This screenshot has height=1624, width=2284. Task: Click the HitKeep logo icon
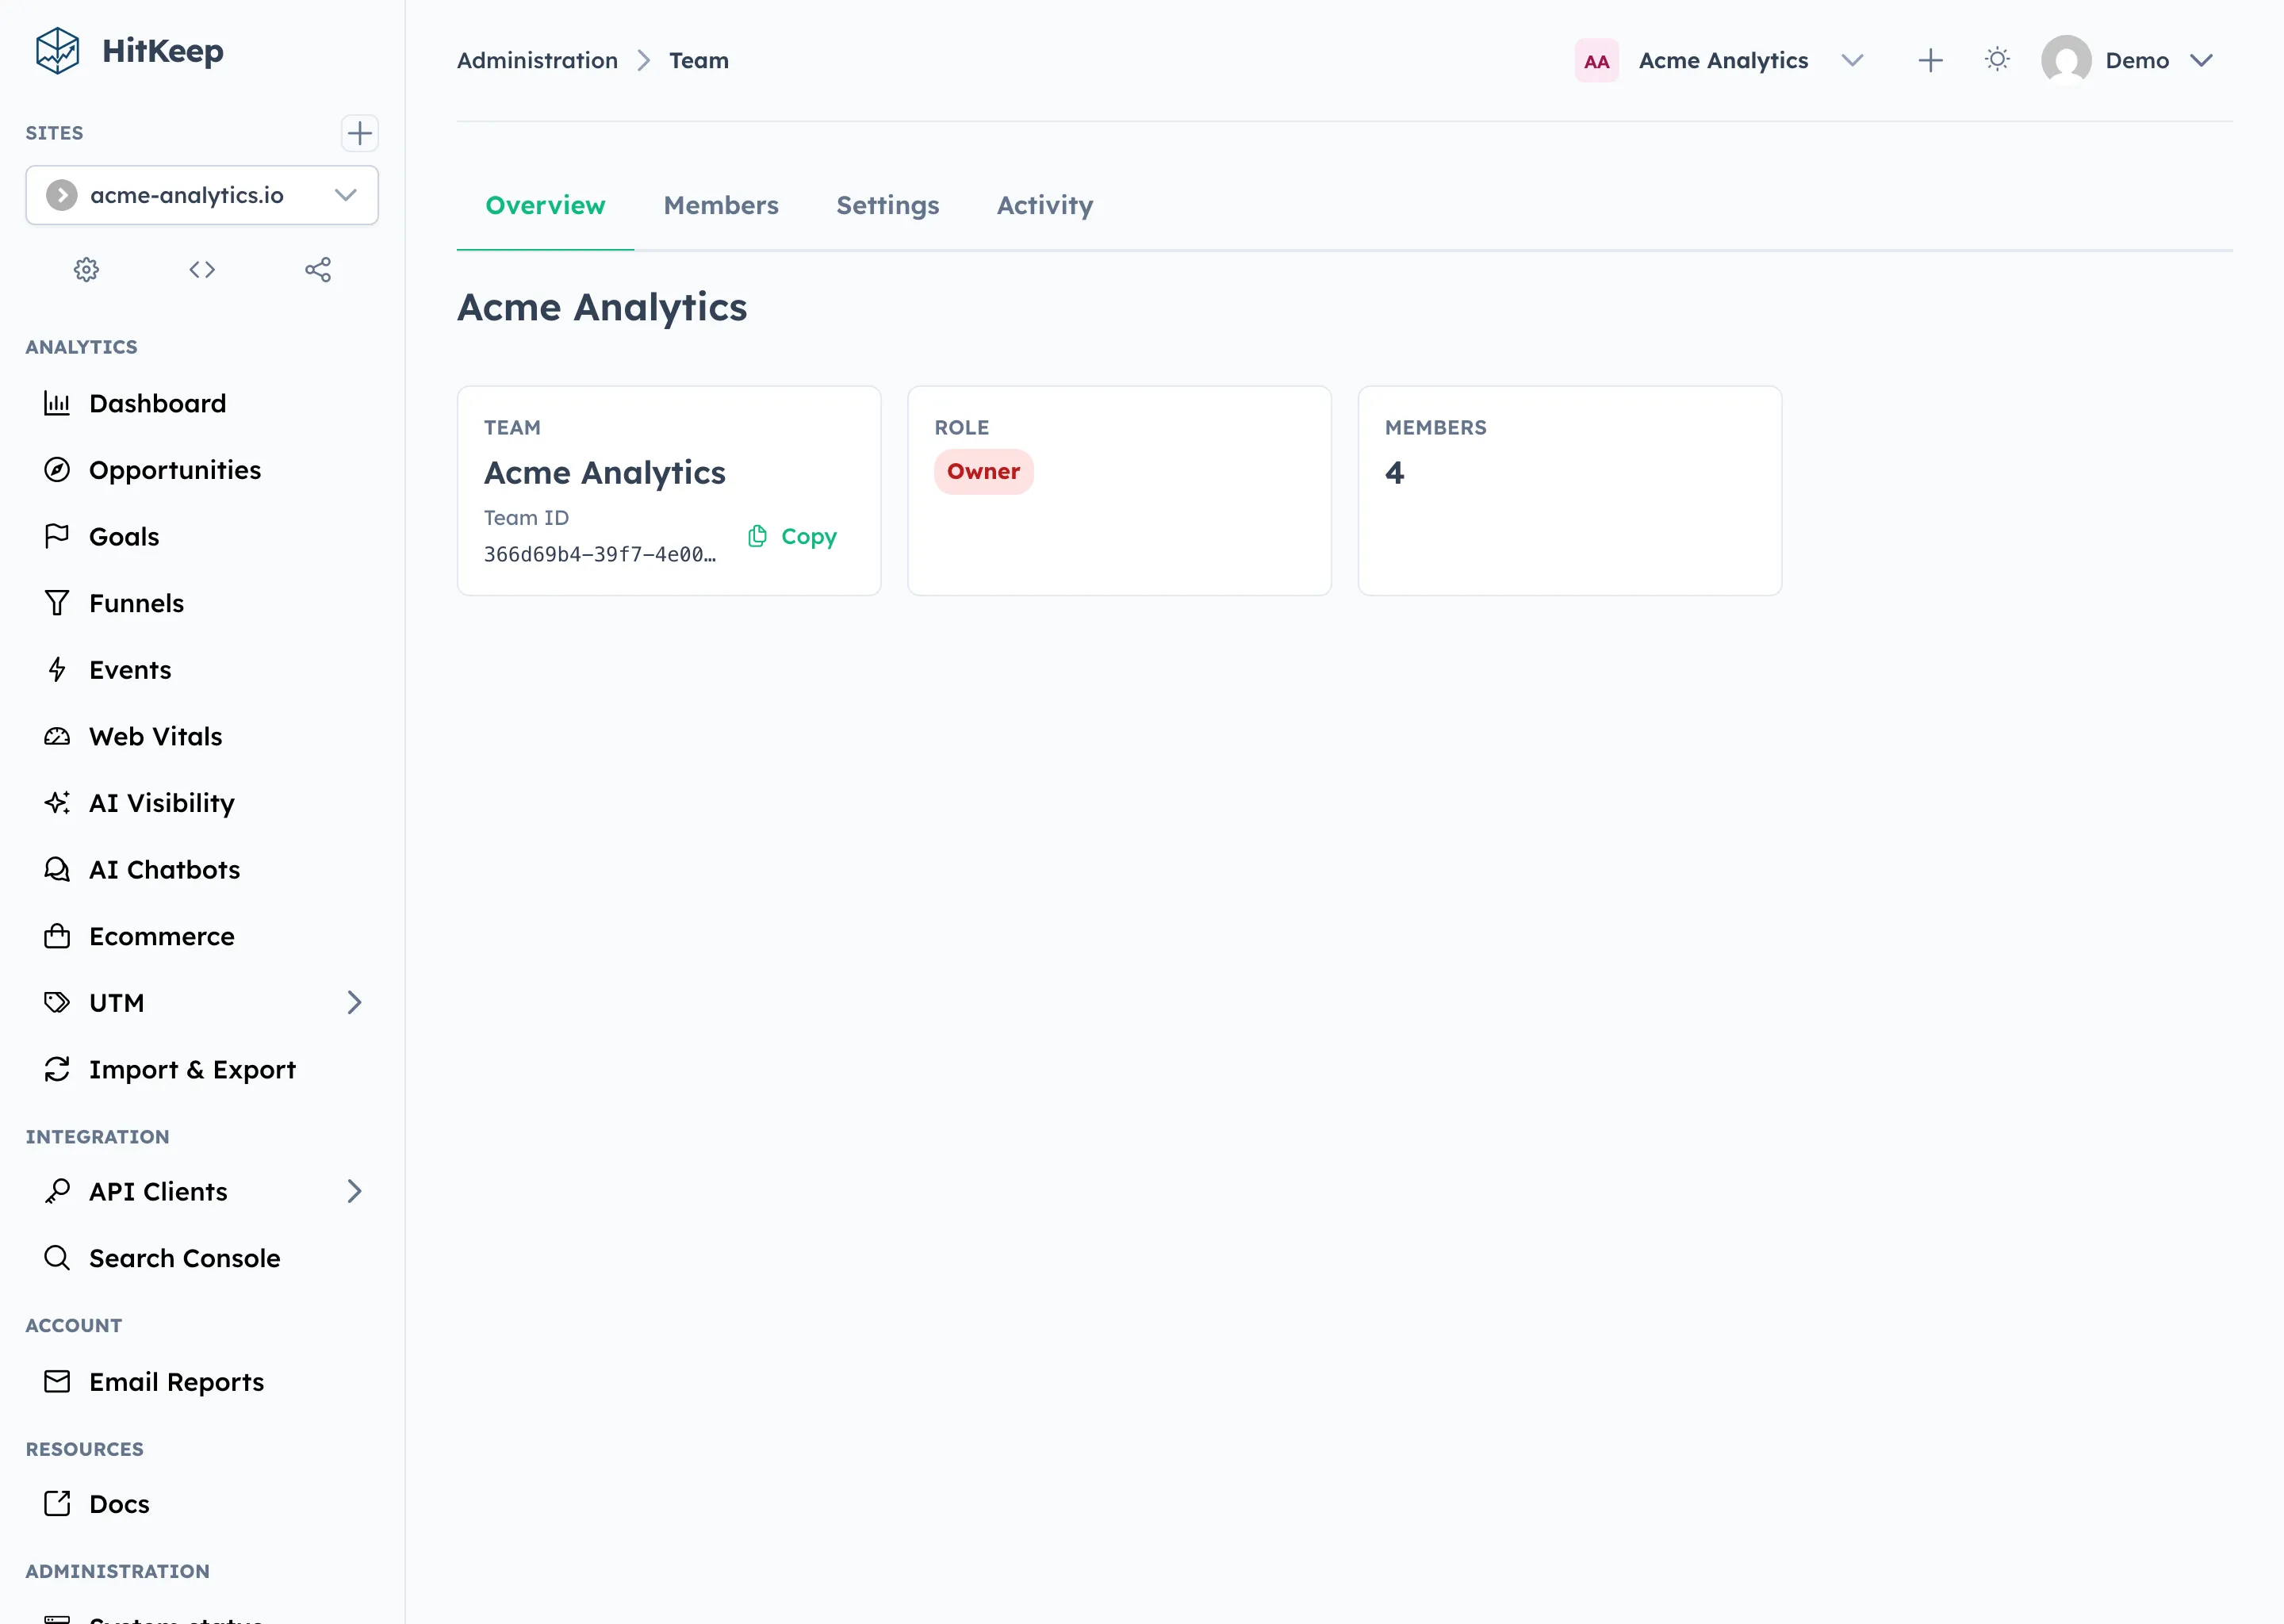click(57, 50)
